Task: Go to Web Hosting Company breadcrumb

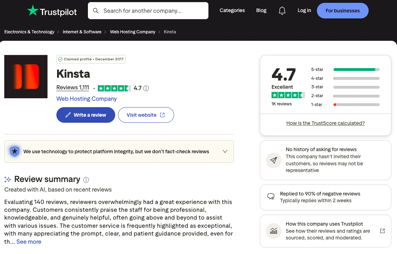Action: (x=133, y=32)
